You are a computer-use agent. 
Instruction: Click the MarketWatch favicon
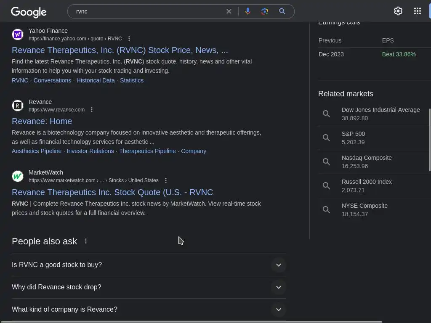click(x=18, y=176)
